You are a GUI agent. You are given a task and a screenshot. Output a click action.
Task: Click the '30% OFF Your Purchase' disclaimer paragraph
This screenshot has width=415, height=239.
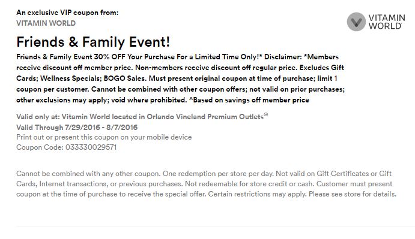[x=181, y=78]
